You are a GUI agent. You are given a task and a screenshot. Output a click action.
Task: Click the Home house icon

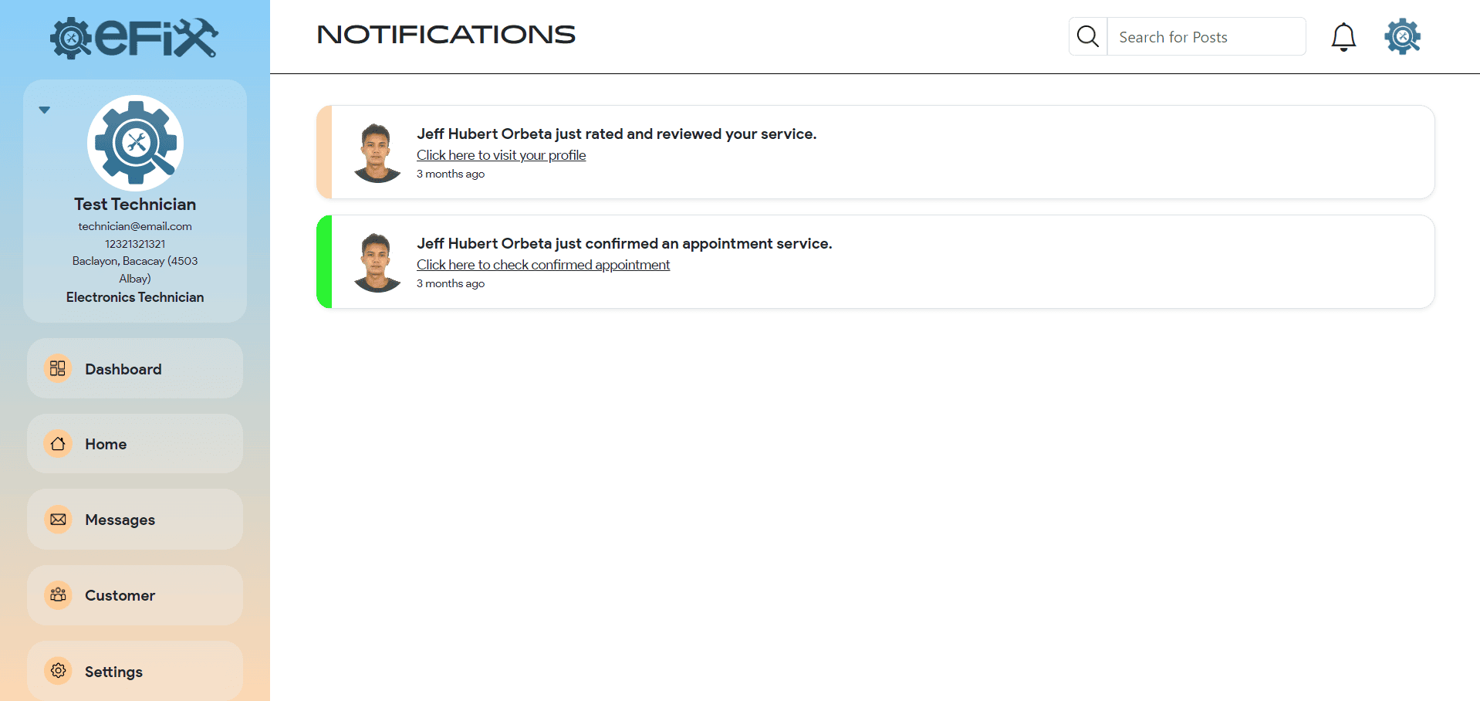tap(58, 444)
